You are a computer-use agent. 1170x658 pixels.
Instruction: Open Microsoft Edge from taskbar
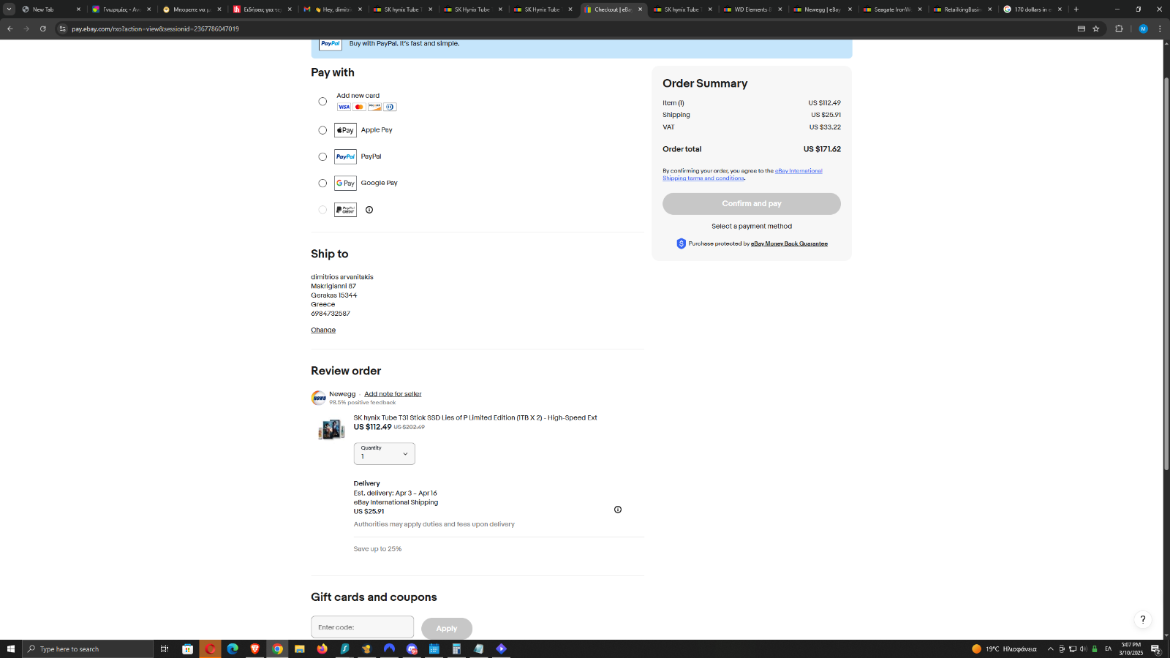[x=233, y=649]
